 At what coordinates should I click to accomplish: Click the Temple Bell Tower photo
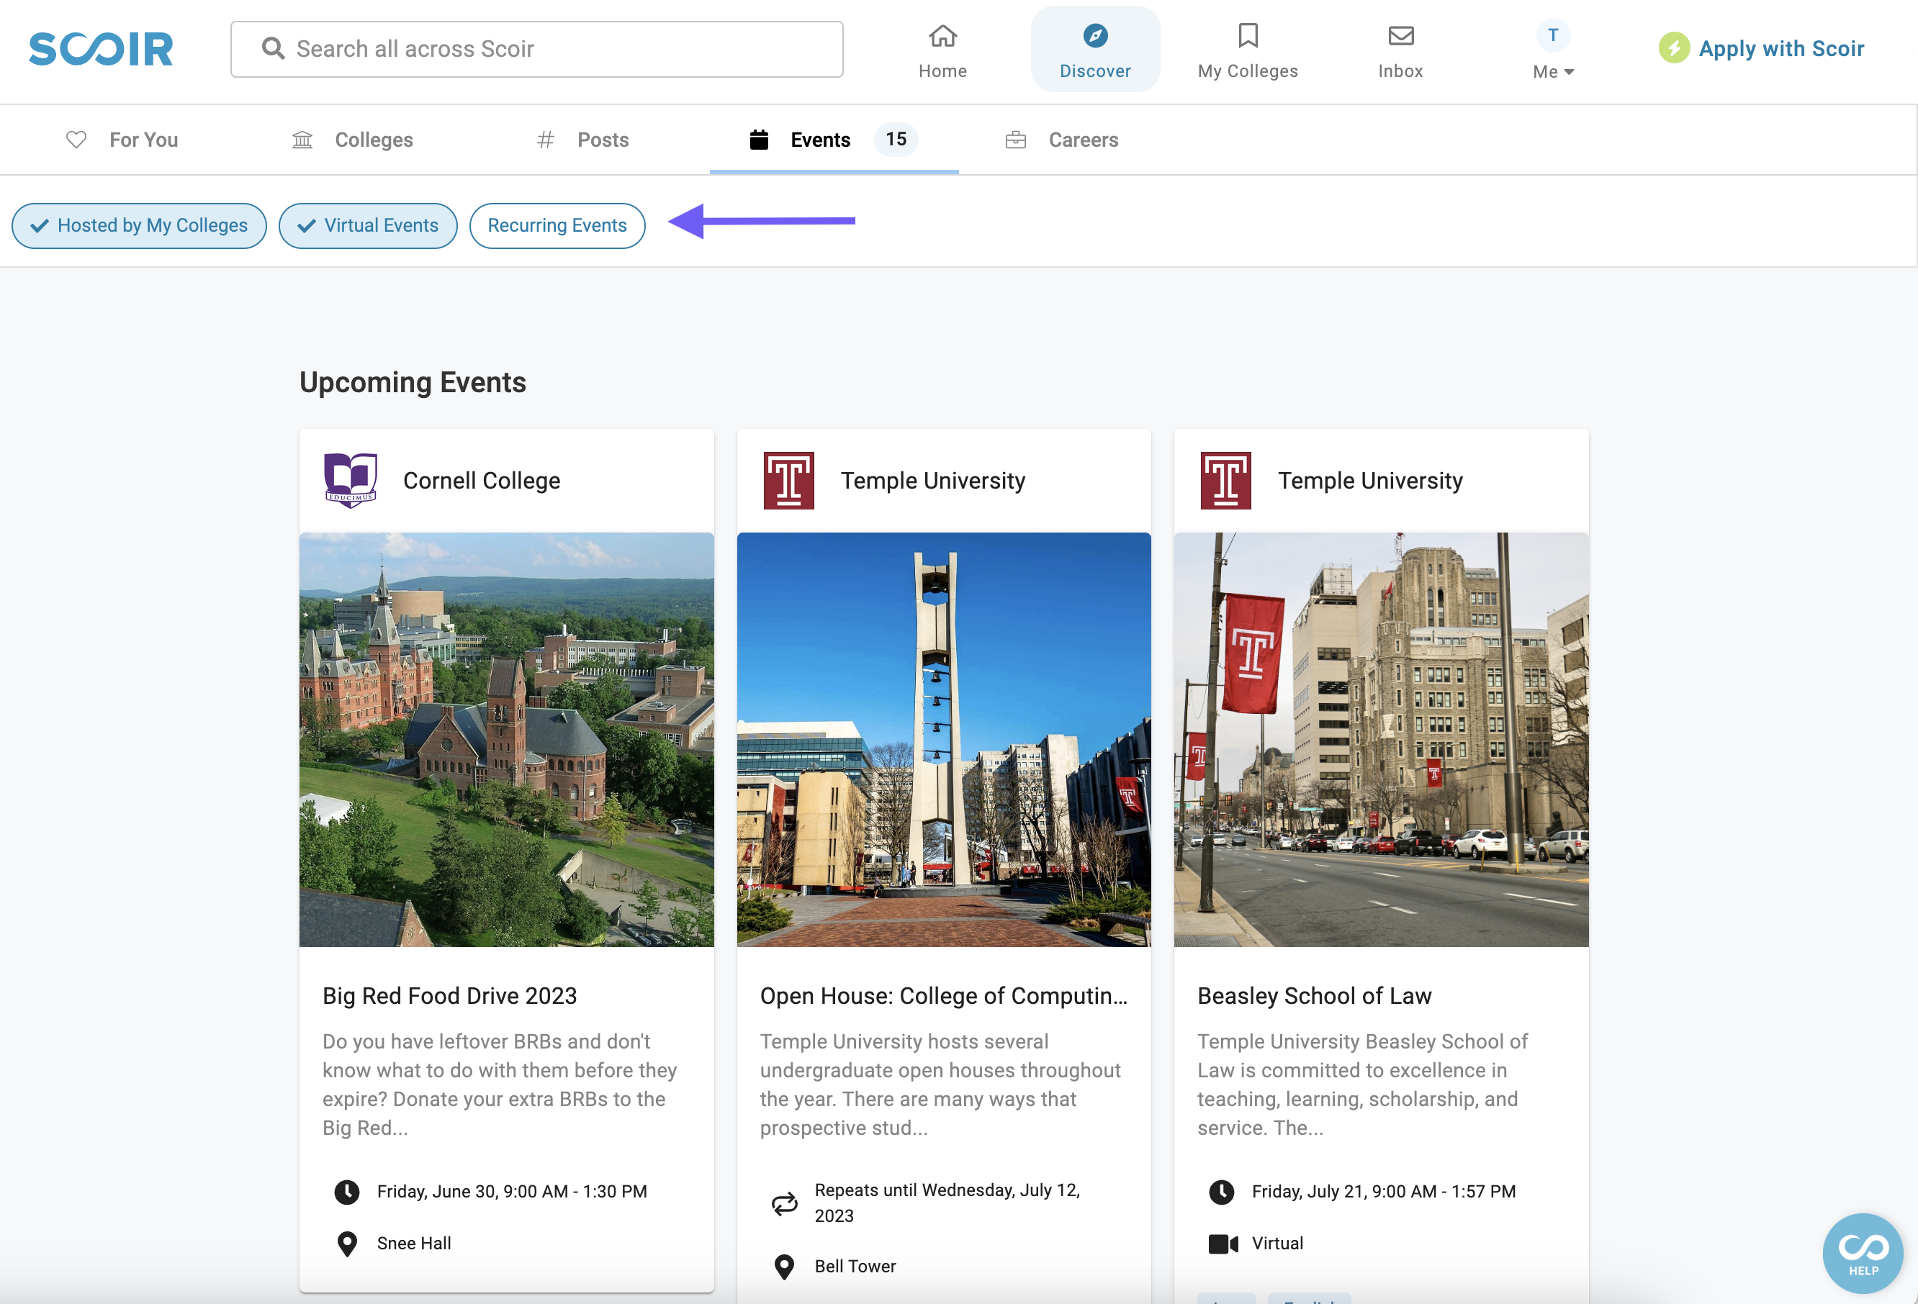(x=943, y=739)
